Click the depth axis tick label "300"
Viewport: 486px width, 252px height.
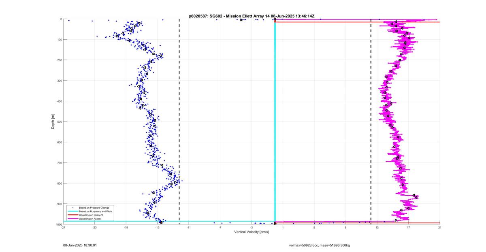(x=59, y=81)
